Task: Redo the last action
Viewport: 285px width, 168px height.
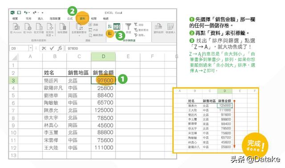Action: pos(35,12)
